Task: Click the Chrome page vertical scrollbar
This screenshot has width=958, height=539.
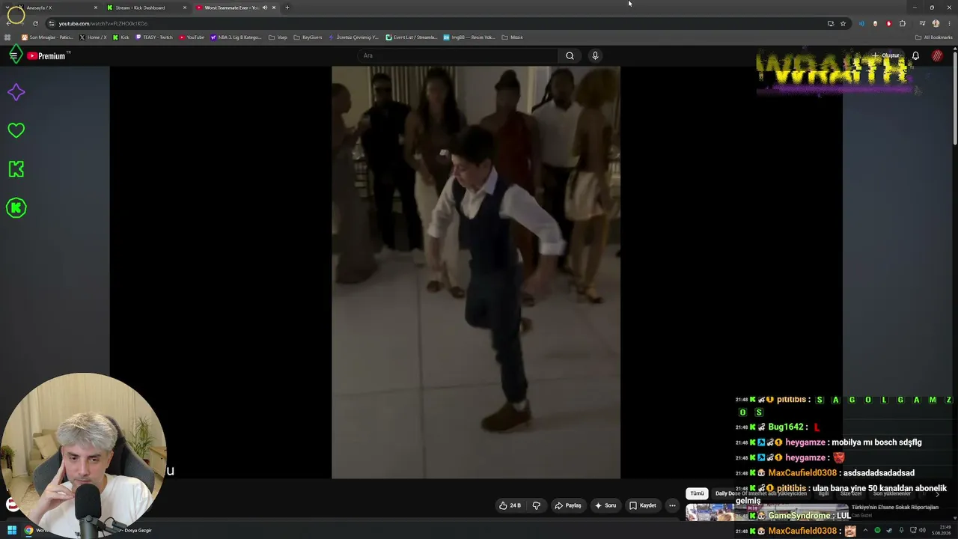Action: pos(954,97)
